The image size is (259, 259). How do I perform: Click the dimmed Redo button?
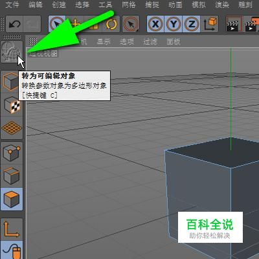click(x=32, y=24)
